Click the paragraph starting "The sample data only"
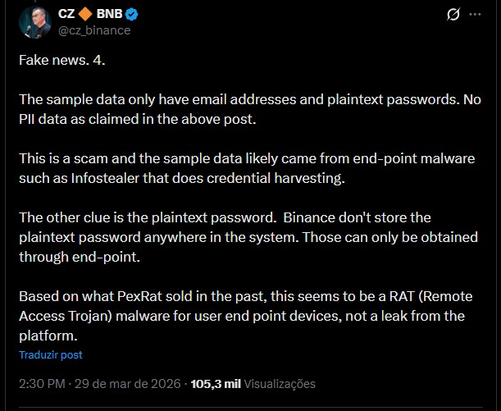This screenshot has width=501, height=411. (x=244, y=108)
